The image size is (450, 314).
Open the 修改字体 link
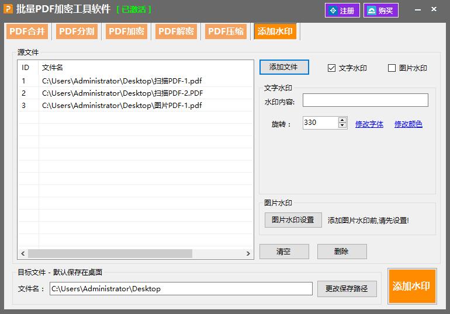369,124
